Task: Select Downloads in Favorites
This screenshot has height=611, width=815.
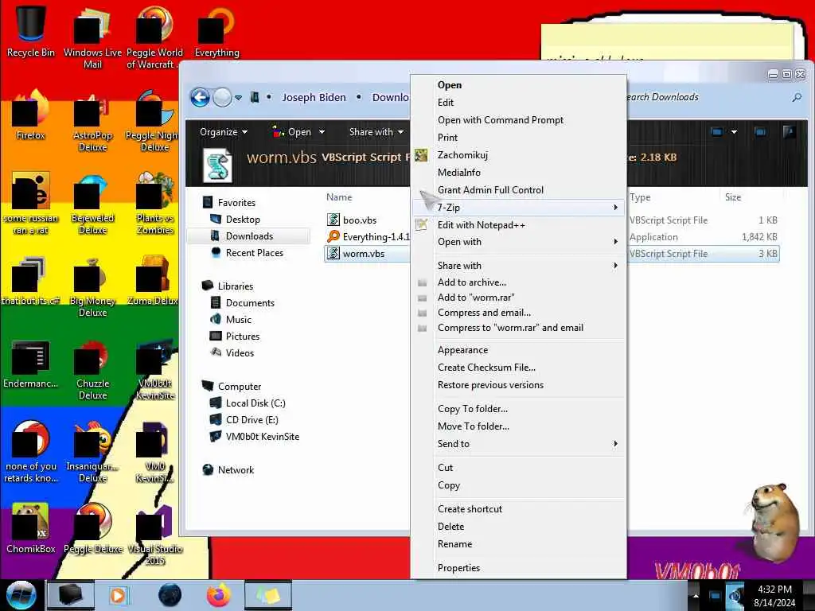Action: (249, 235)
